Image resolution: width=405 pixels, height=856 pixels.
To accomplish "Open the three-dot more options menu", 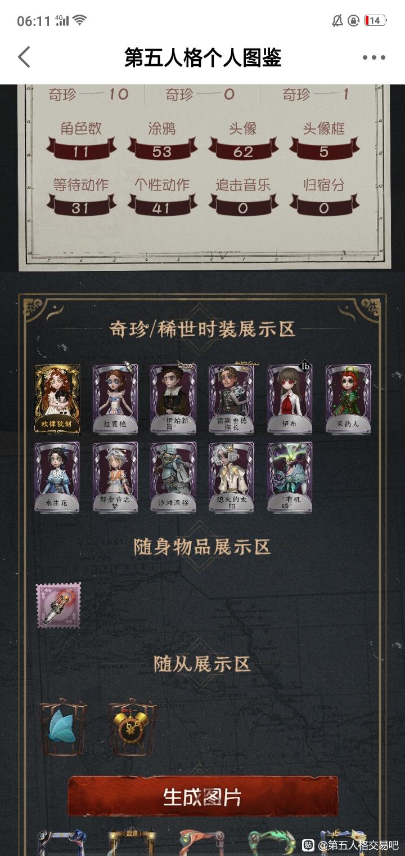I will pos(373,57).
